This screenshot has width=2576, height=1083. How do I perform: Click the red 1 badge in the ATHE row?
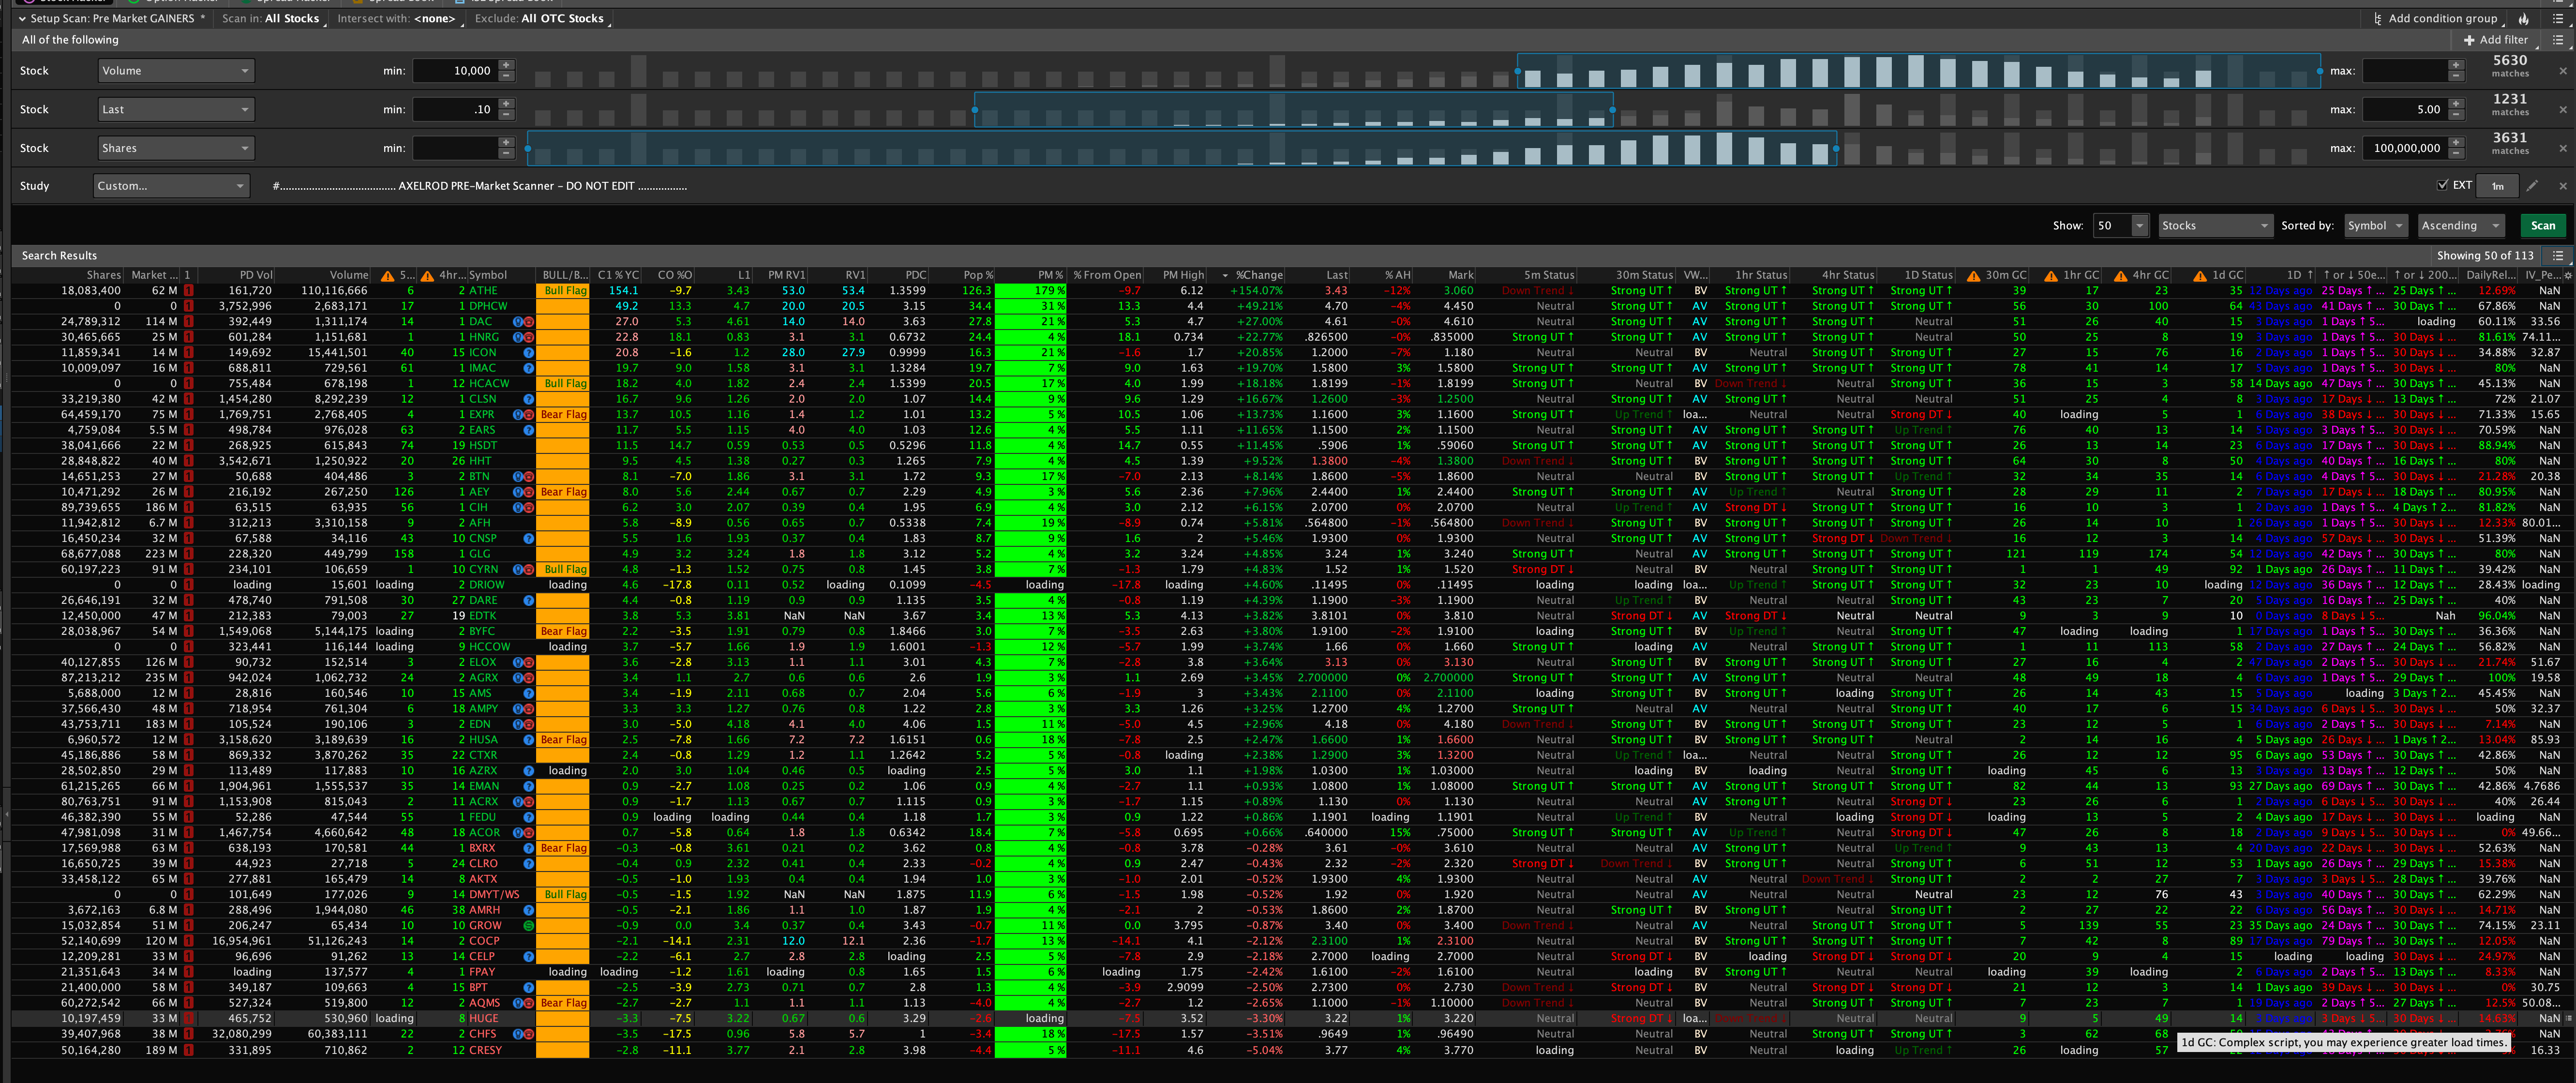point(188,291)
